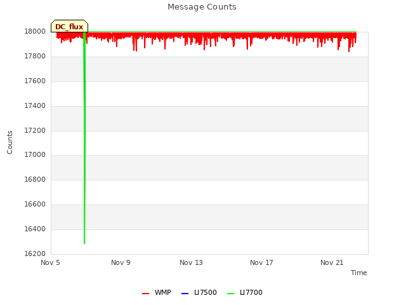Toggle the LI7500 series in legend
The width and height of the screenshot is (406, 305).
(x=199, y=292)
